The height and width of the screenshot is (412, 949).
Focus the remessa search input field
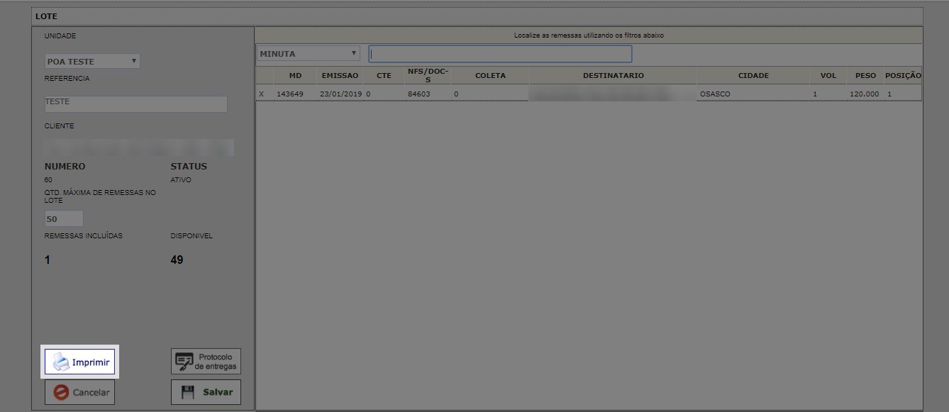[500, 54]
